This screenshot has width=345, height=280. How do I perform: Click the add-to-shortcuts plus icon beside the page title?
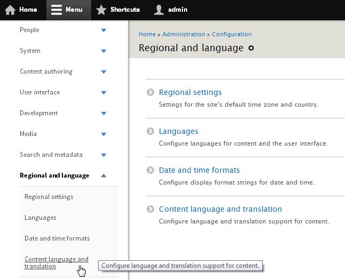(251, 48)
